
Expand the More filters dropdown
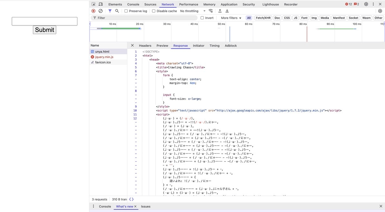coord(231,18)
